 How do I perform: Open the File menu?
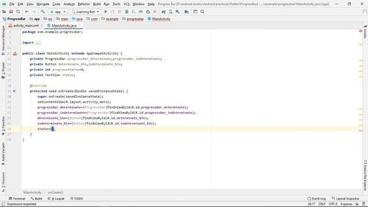pyautogui.click(x=11, y=4)
